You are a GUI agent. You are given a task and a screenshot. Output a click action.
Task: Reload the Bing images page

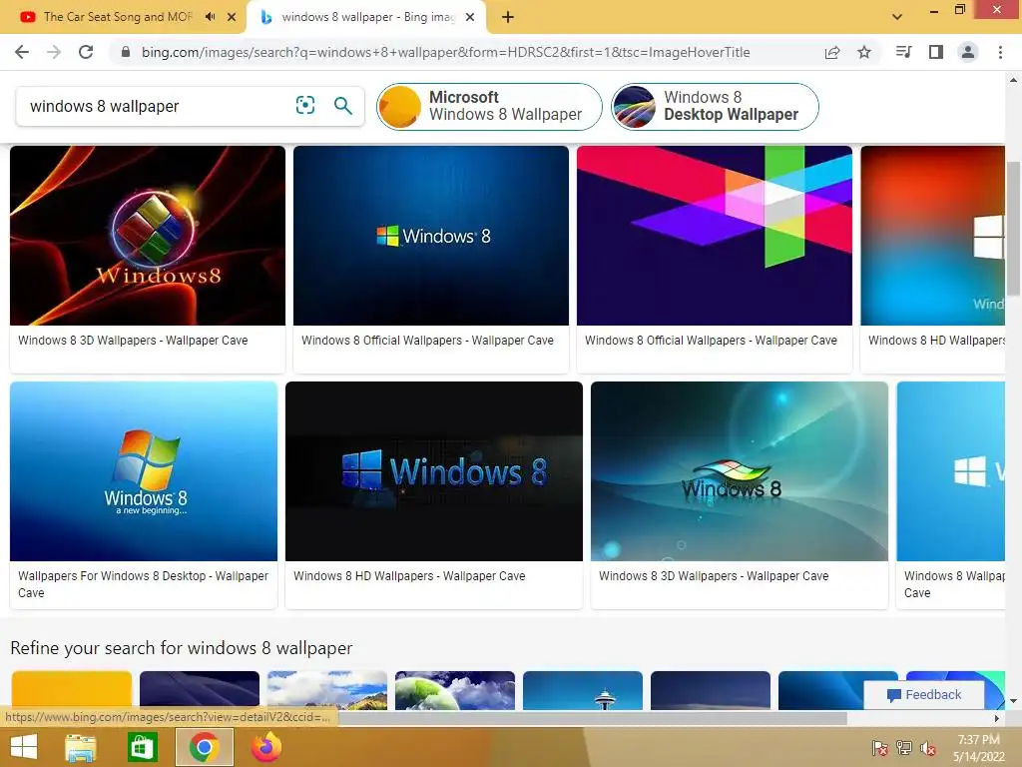[86, 52]
